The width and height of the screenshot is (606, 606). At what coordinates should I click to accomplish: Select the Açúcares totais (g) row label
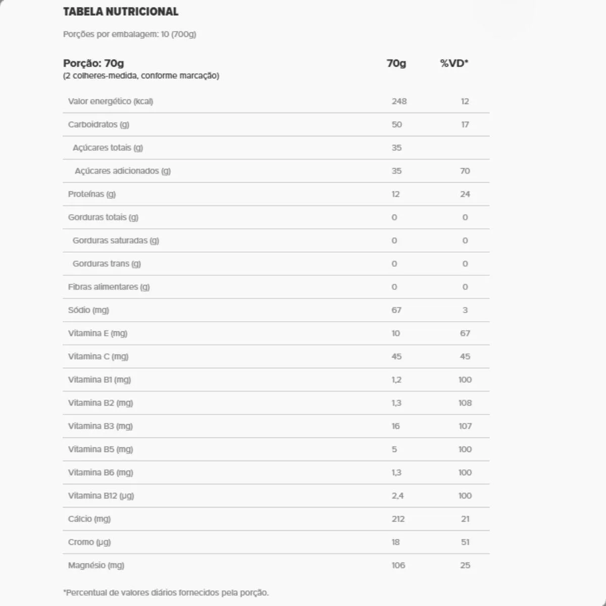pos(108,148)
